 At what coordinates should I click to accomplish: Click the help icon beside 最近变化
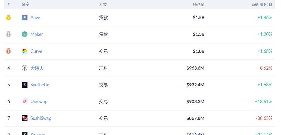[x=271, y=4]
